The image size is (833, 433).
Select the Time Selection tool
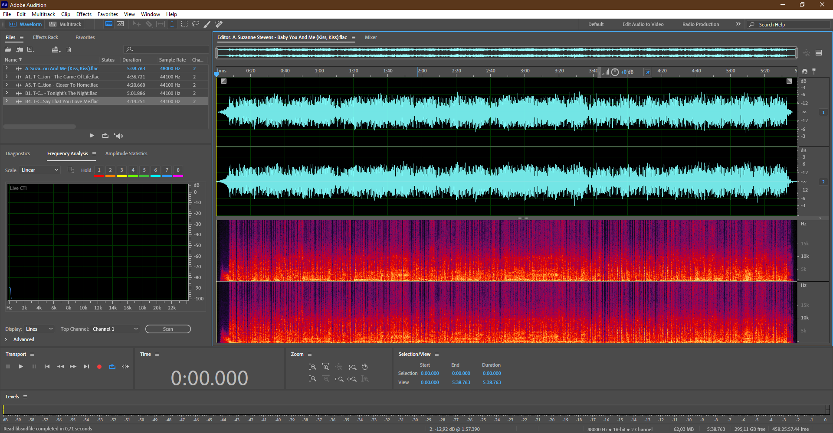click(x=172, y=24)
